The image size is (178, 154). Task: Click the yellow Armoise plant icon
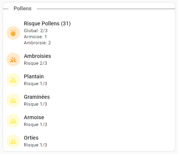(13, 121)
